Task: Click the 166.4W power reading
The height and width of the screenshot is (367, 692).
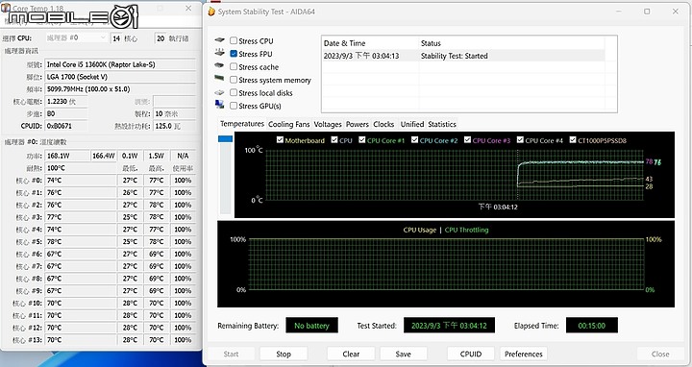Action: pyautogui.click(x=104, y=156)
